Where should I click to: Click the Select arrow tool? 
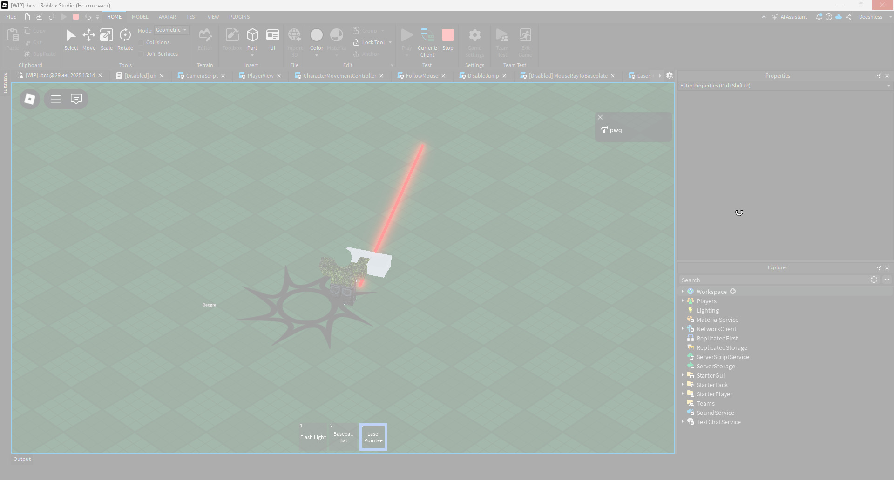pos(71,40)
